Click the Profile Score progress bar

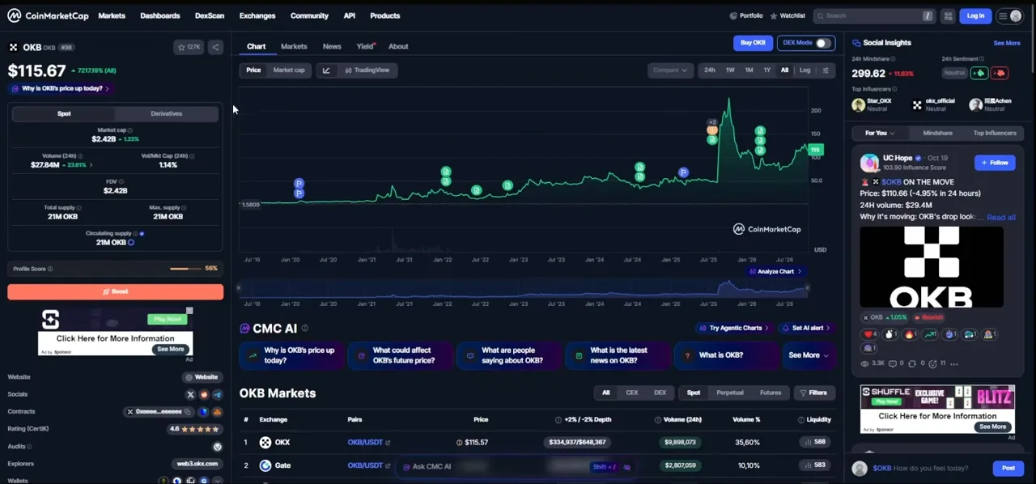pos(185,269)
